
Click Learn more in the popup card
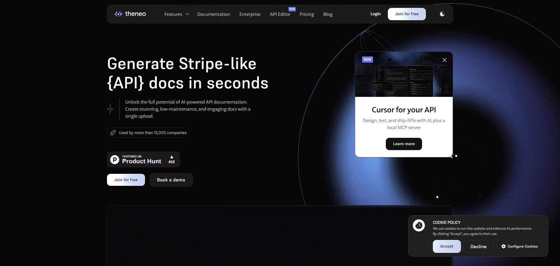(x=404, y=144)
